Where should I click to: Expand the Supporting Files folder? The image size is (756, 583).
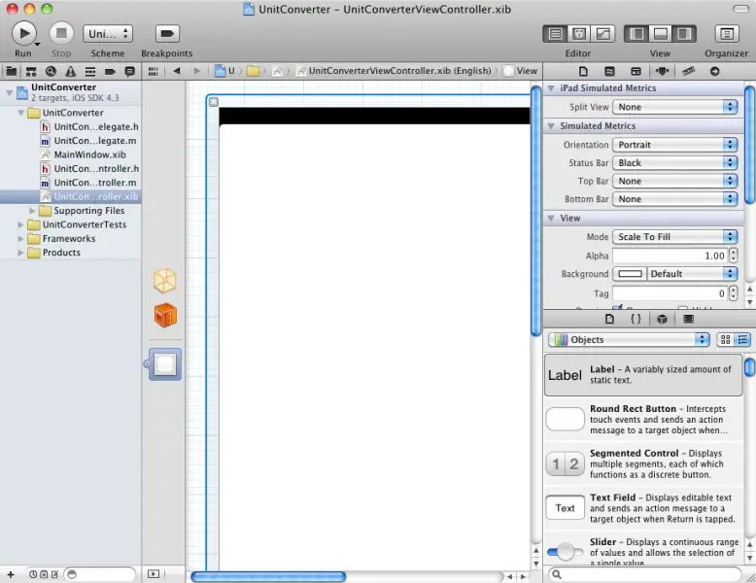coord(32,211)
